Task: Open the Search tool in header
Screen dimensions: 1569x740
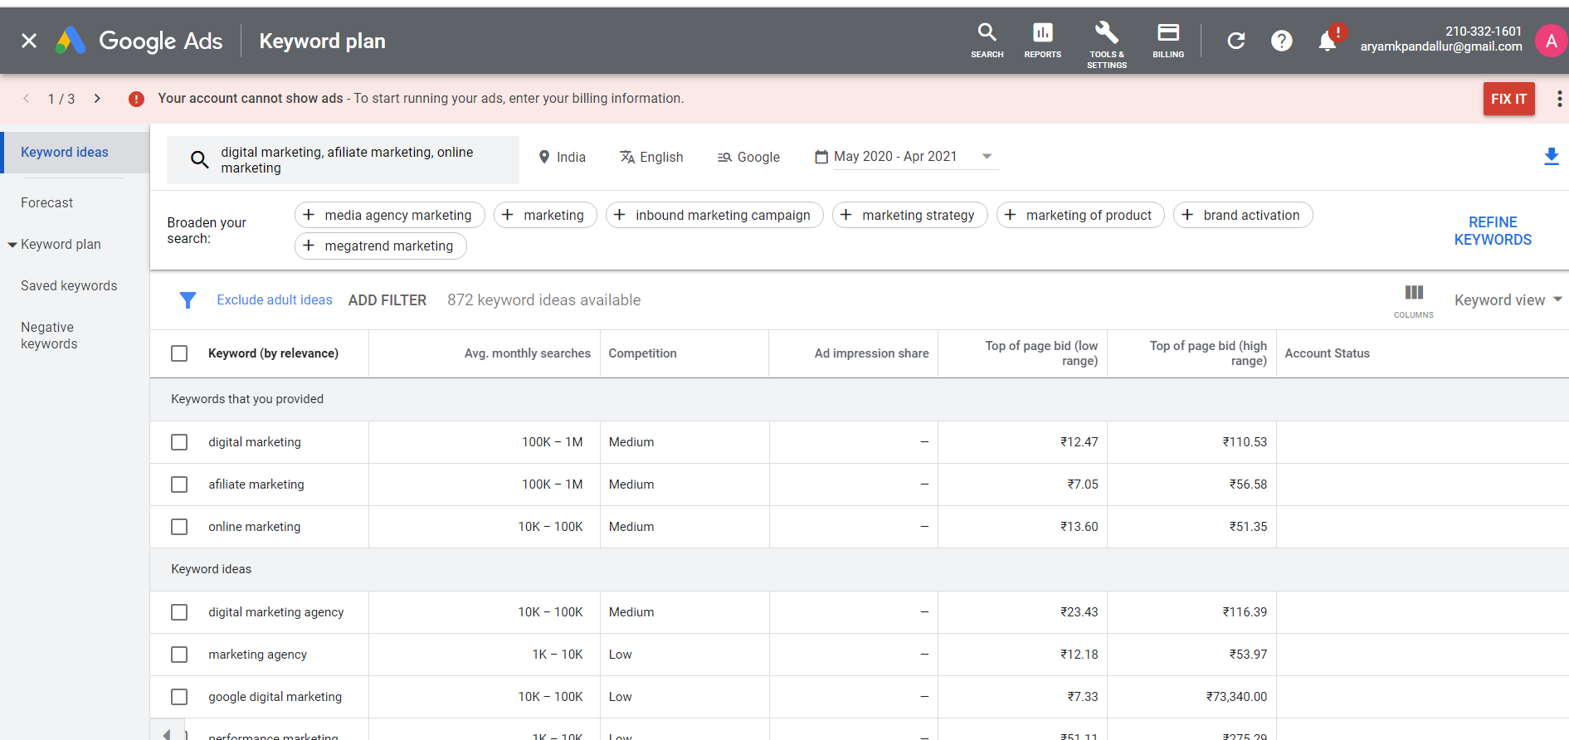Action: [x=987, y=40]
